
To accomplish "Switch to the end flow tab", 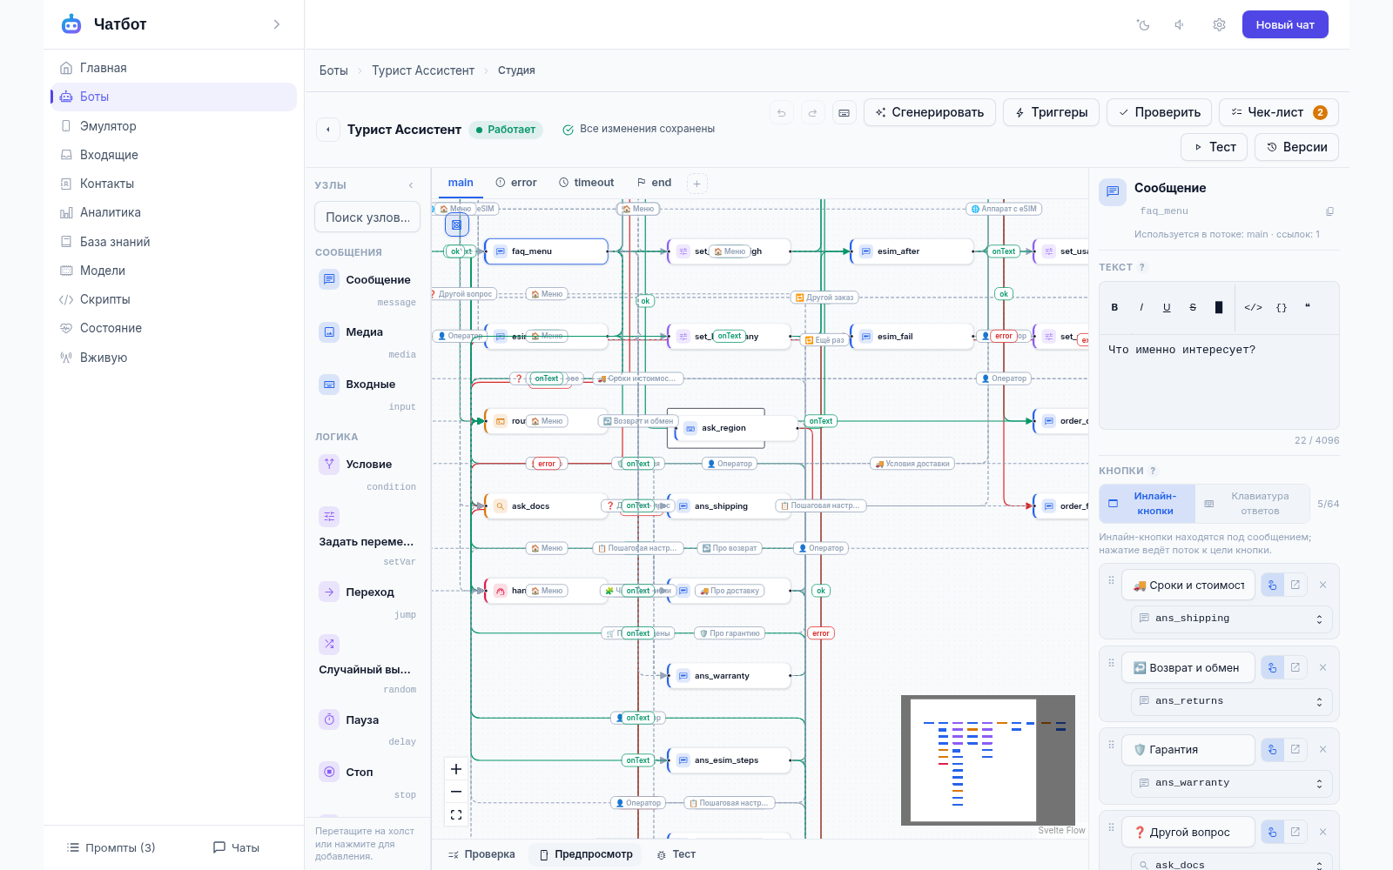I will click(x=654, y=183).
